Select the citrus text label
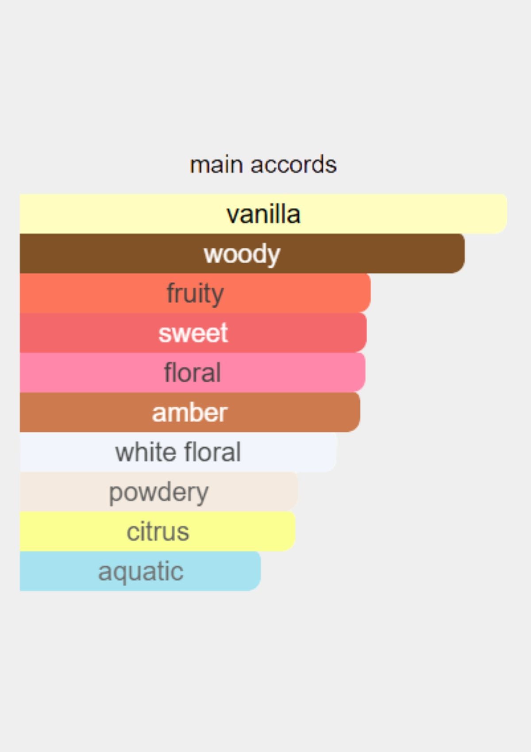 tap(158, 531)
